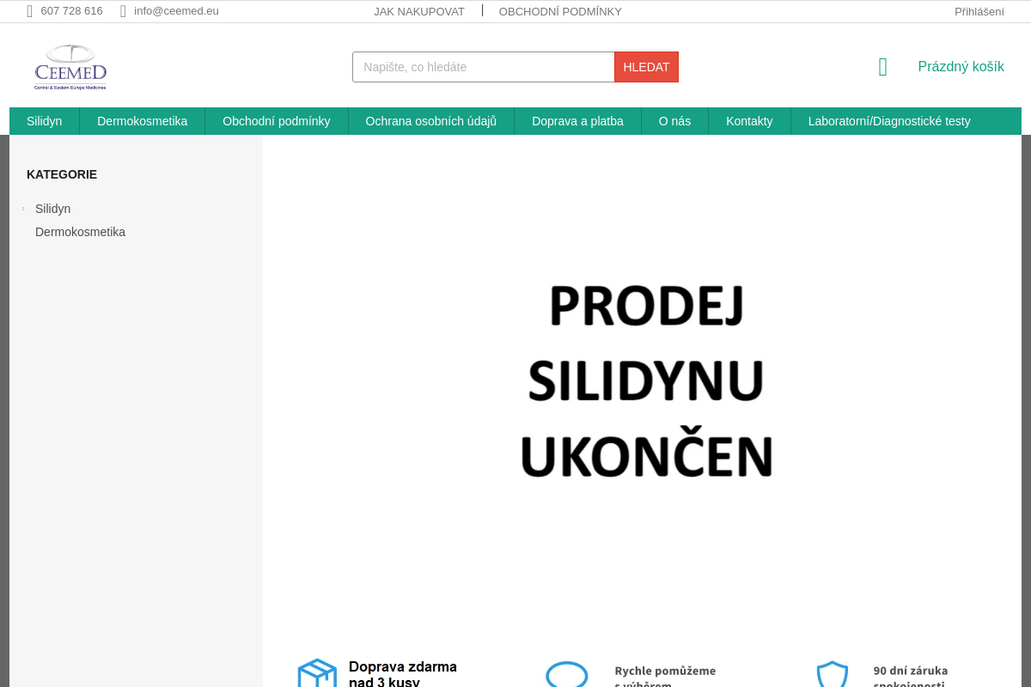
Task: Open the JAK NAKUPOVAT link
Action: [x=419, y=11]
